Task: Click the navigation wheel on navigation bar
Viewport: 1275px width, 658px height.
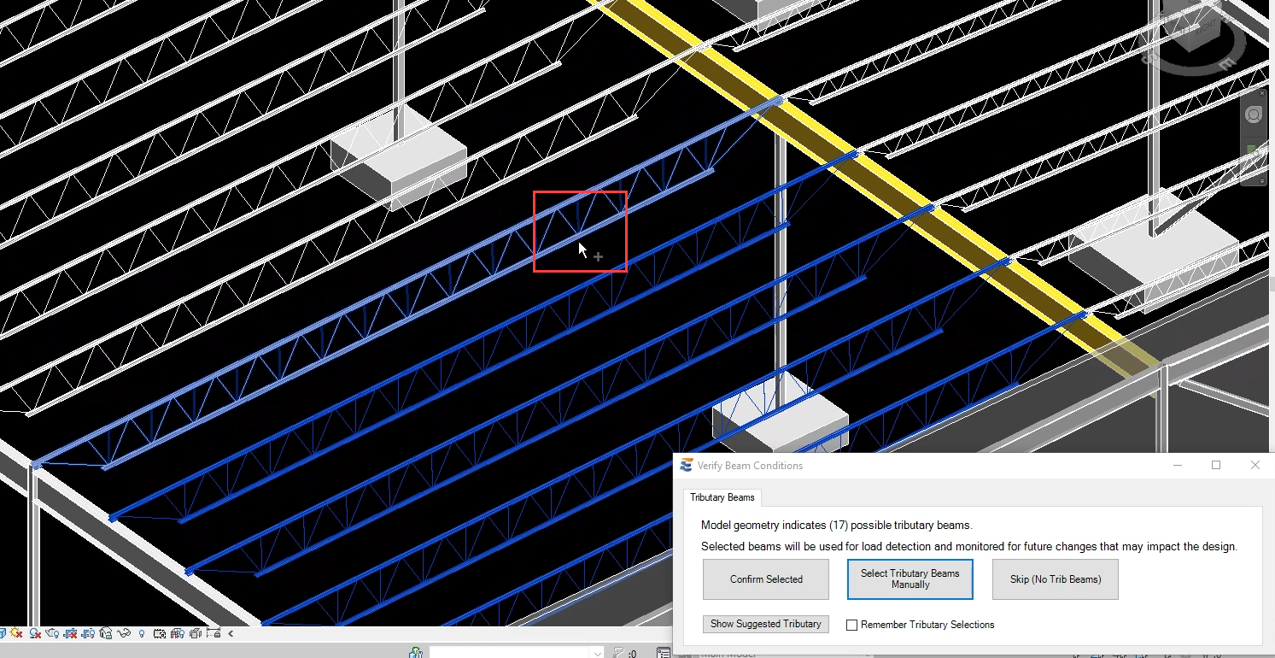Action: [1253, 115]
